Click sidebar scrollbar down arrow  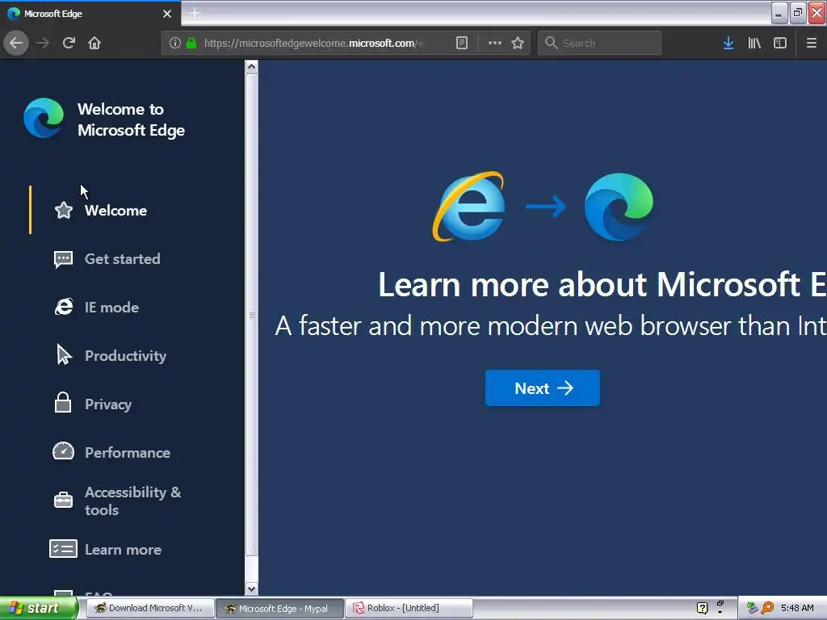[252, 589]
